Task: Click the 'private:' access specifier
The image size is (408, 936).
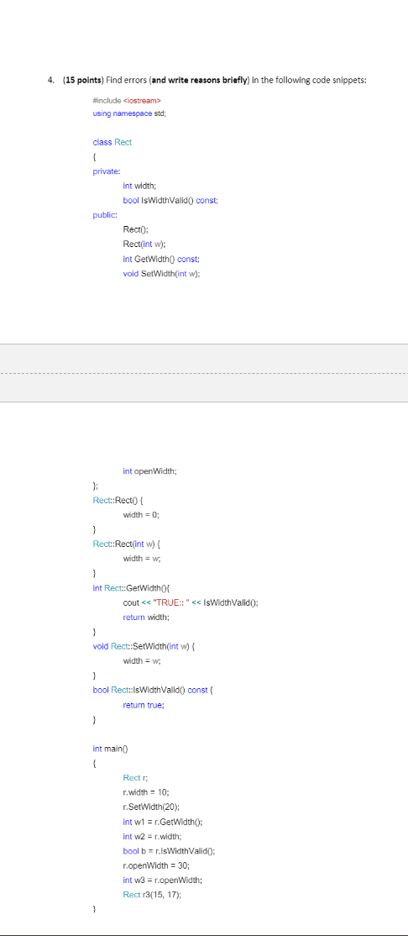Action: pyautogui.click(x=107, y=171)
